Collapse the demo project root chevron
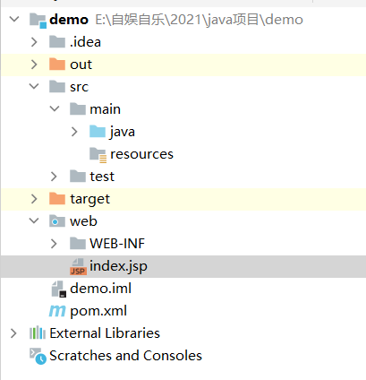 14,20
